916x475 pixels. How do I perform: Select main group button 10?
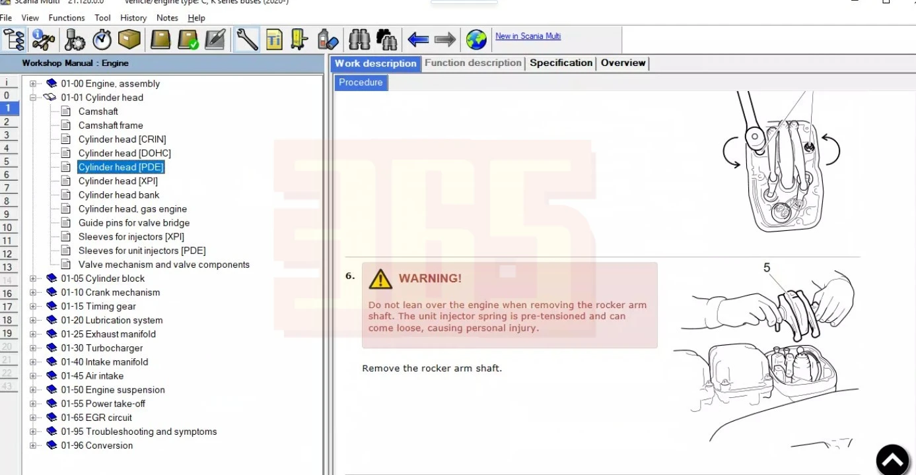tap(7, 227)
